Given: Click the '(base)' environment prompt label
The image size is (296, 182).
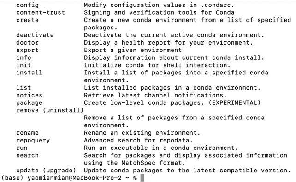Looking at the screenshot, I should (12, 178).
